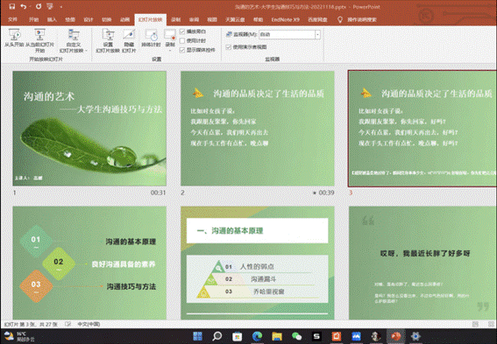The height and width of the screenshot is (344, 497).
Task: Click the 中文(中国) language status button
Action: [89, 324]
